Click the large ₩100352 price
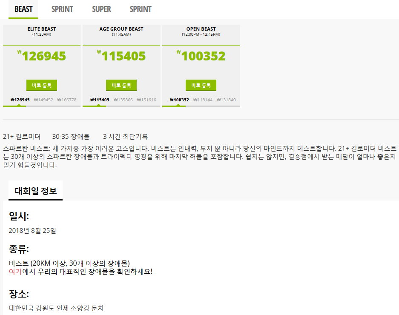The width and height of the screenshot is (399, 315). pyautogui.click(x=201, y=56)
